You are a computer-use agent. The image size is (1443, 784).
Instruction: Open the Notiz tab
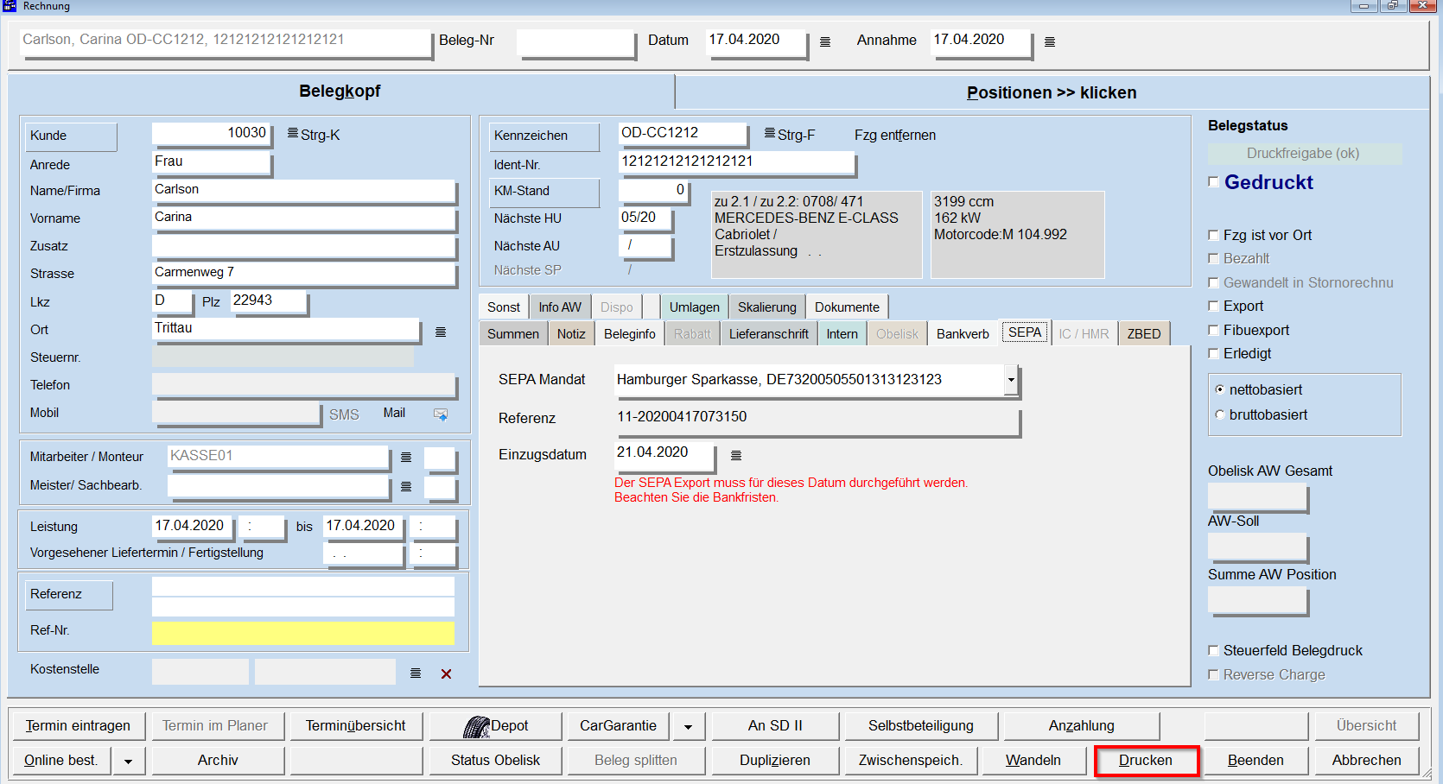pyautogui.click(x=571, y=334)
